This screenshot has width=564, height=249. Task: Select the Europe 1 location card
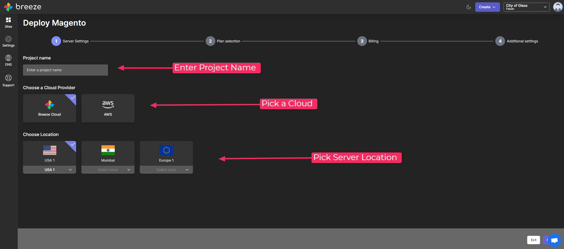tap(166, 153)
